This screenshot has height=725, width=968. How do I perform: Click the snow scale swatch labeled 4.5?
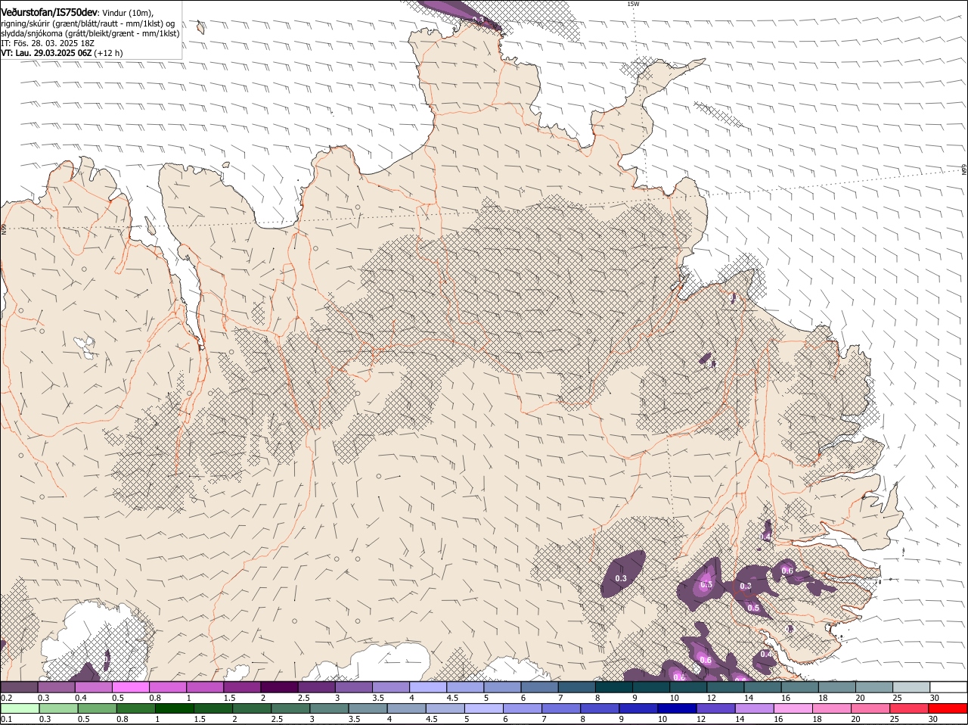click(x=464, y=686)
